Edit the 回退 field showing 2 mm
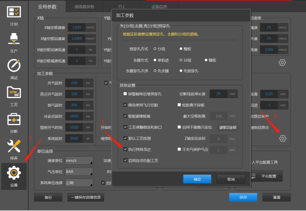Screen dimensions: 306x211 269,105
